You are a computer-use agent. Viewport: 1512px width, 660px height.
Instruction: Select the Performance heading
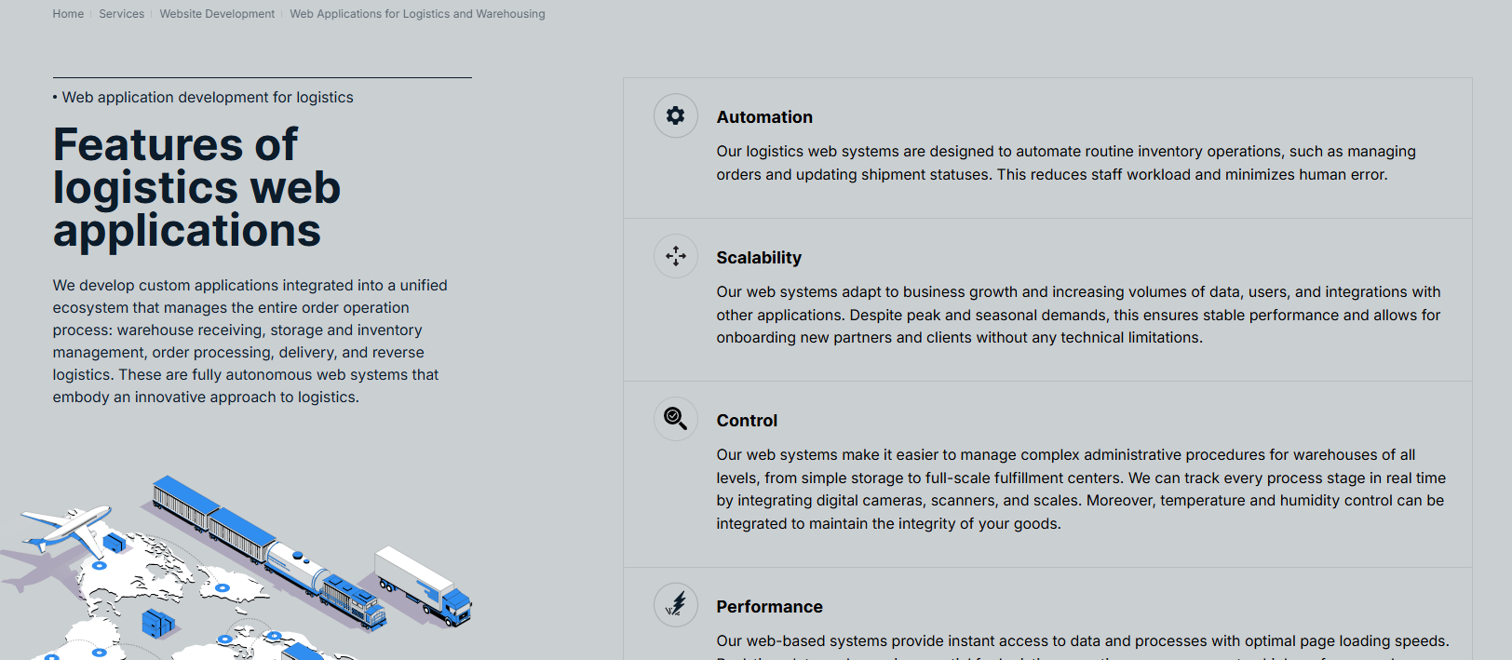tap(769, 607)
